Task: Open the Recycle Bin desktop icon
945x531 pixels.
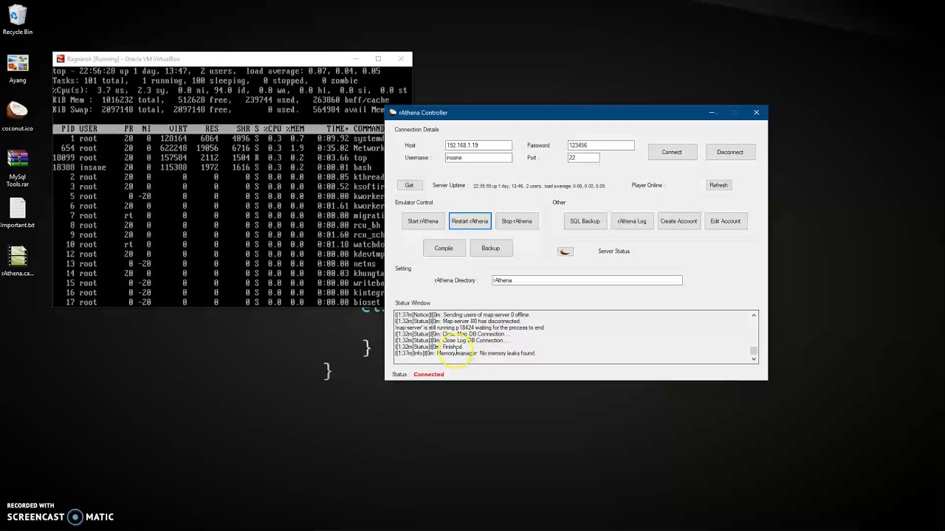Action: [17, 20]
